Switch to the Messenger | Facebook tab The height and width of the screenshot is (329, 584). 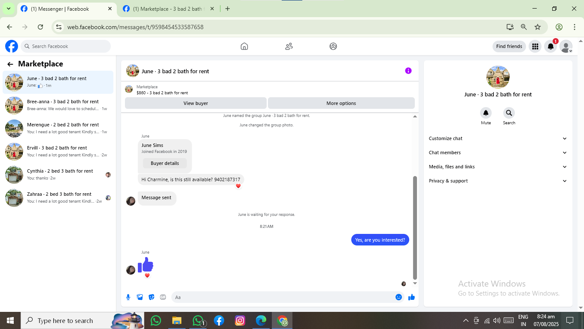[66, 9]
